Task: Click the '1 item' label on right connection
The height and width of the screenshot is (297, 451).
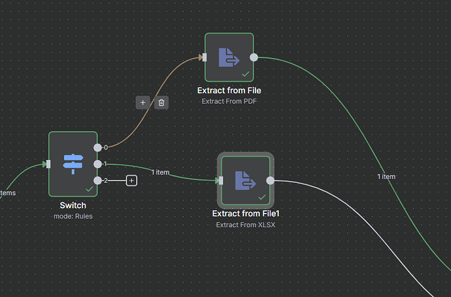Action: point(386,177)
